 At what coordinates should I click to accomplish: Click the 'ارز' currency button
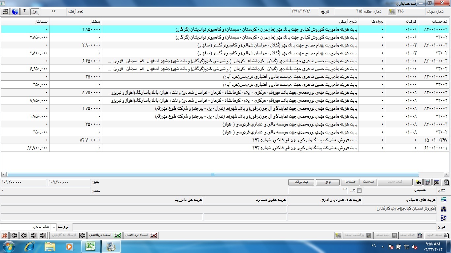[x=35, y=12]
